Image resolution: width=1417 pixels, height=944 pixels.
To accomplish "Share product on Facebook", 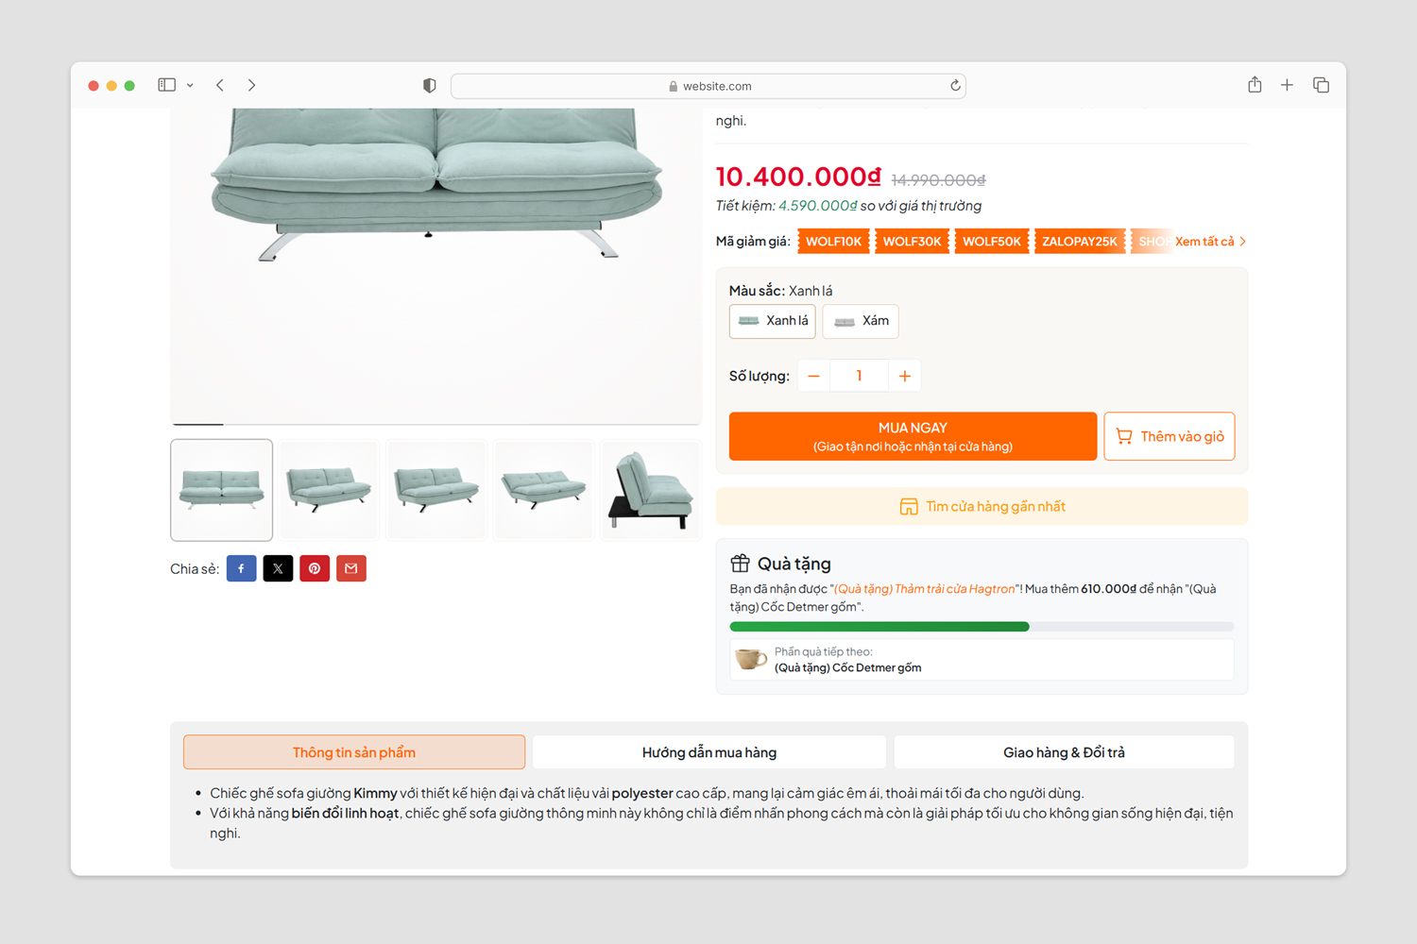I will pos(241,568).
